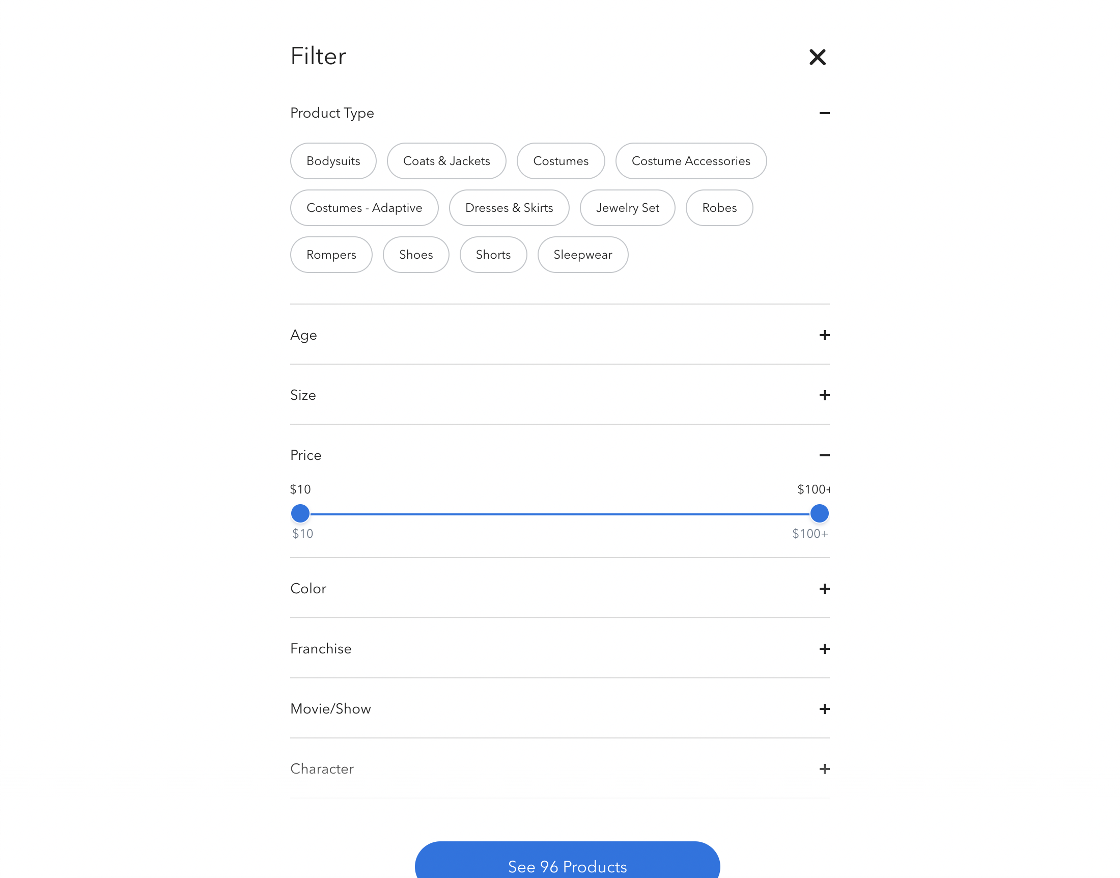The height and width of the screenshot is (878, 1120).
Task: Pick the Dresses & Skirts chip
Action: point(509,208)
